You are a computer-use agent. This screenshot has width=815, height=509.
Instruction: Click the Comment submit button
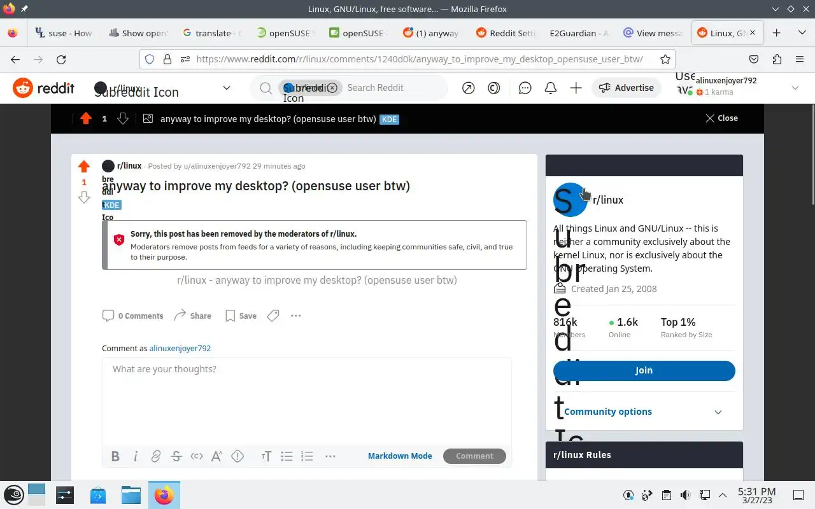[474, 456]
